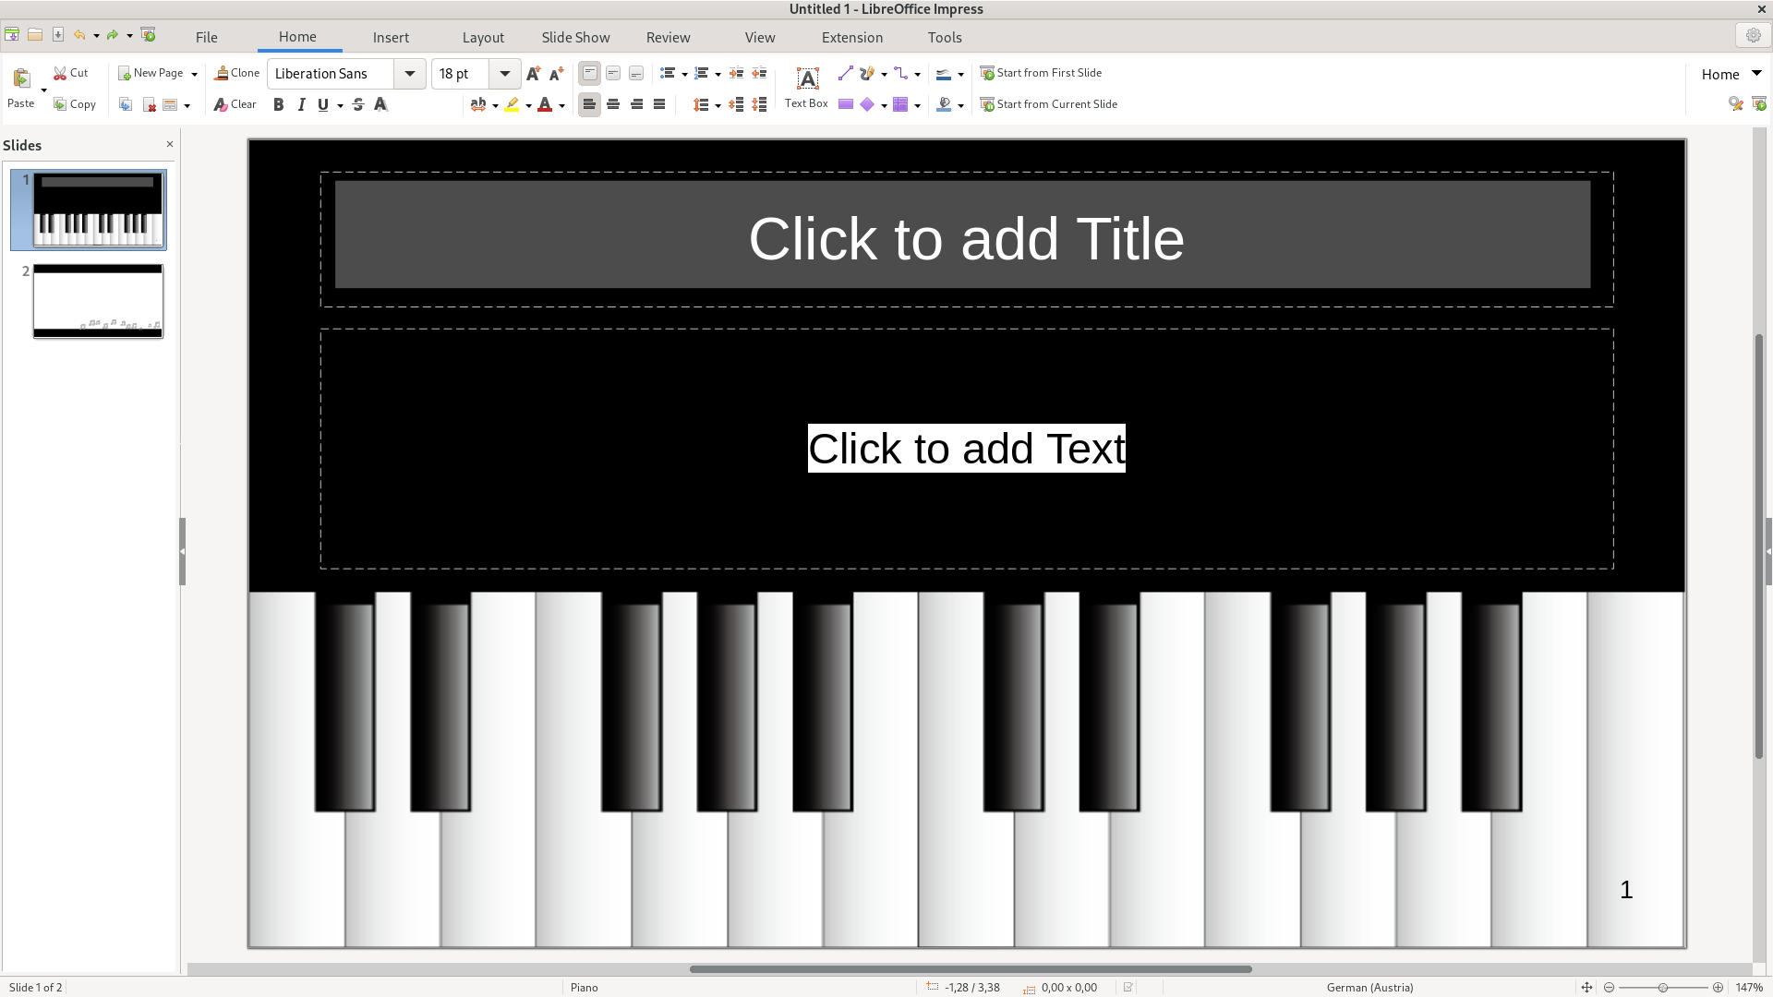Click Start from Current Slide button
This screenshot has width=1773, height=997.
[1048, 104]
